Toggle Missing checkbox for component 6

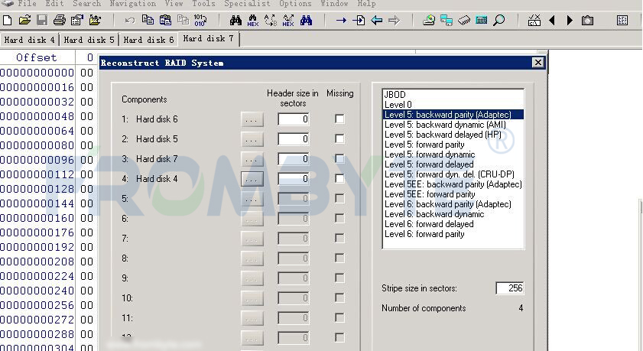(x=339, y=218)
